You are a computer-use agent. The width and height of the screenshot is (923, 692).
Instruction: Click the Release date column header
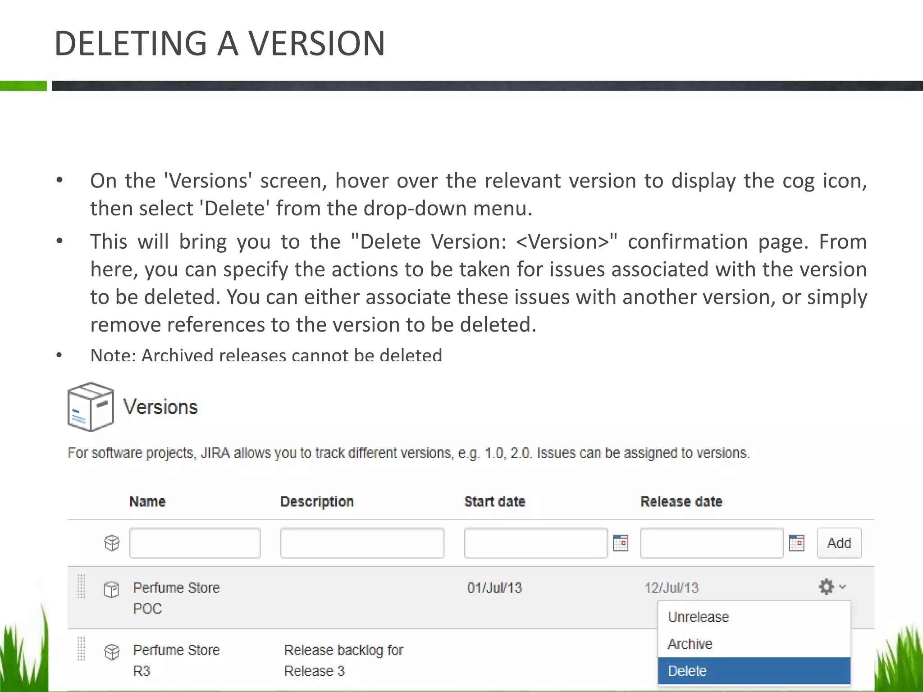click(x=681, y=501)
